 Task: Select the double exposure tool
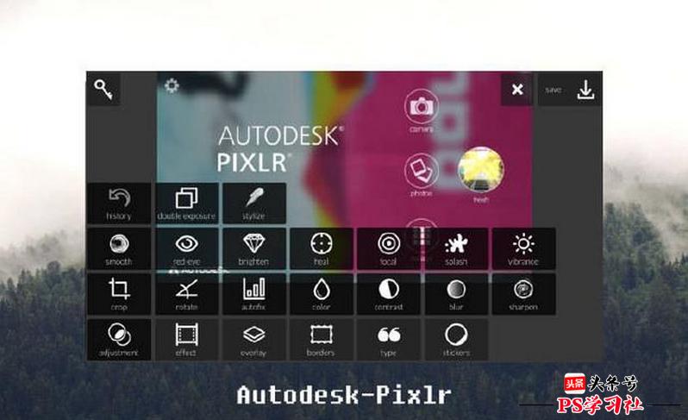[x=186, y=204]
